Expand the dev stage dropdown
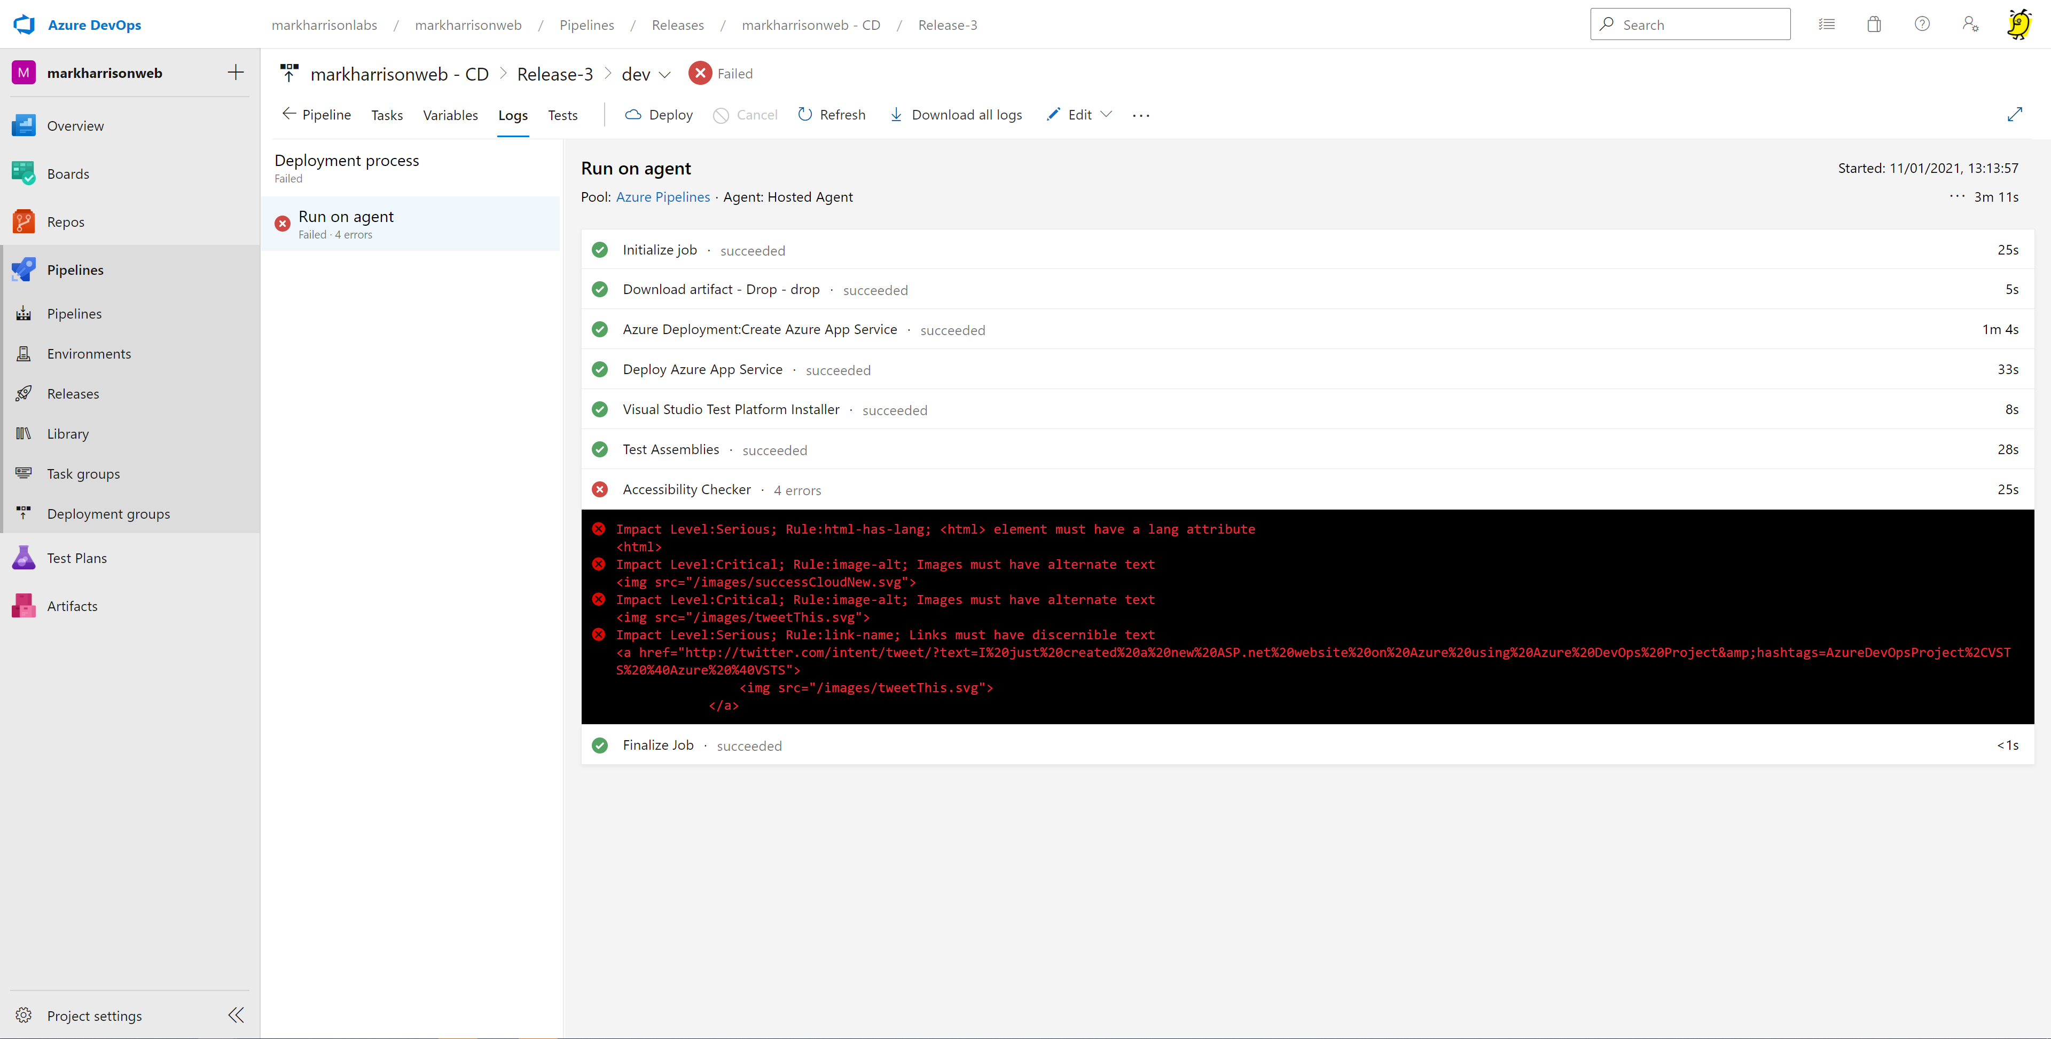The height and width of the screenshot is (1039, 2051). click(x=665, y=75)
